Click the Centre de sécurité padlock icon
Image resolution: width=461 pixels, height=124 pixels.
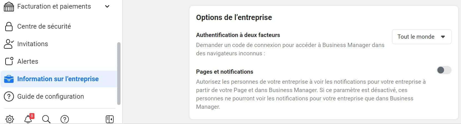pyautogui.click(x=9, y=26)
